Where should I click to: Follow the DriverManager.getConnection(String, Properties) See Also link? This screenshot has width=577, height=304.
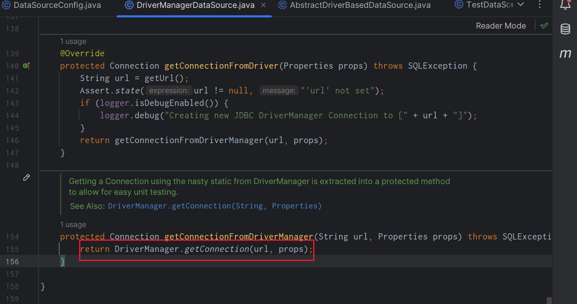215,206
